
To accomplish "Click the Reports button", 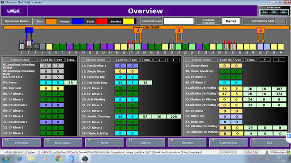I will click(187, 142).
